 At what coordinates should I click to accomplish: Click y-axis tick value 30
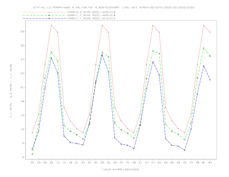click(x=22, y=45)
